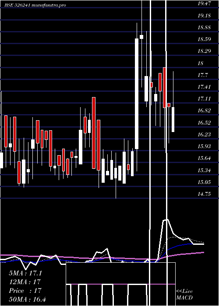Click the 16.52 price axis label
The image size is (219, 306).
click(204, 123)
